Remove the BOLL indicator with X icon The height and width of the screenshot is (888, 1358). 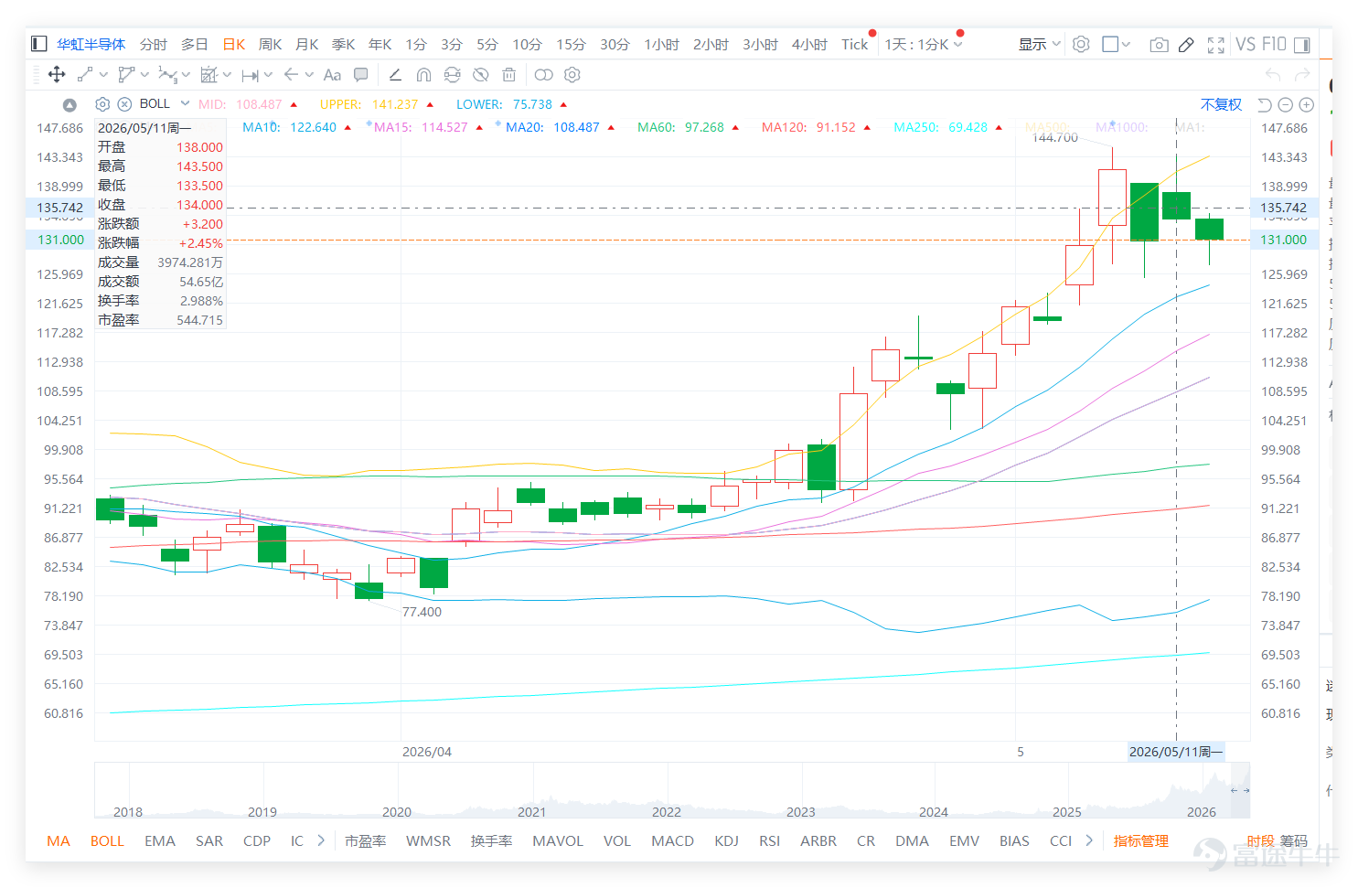click(x=124, y=104)
